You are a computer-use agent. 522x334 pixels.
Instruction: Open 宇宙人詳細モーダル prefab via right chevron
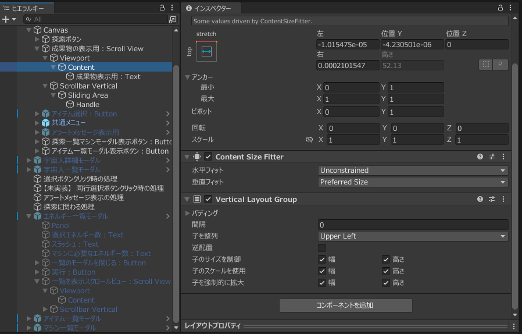168,161
